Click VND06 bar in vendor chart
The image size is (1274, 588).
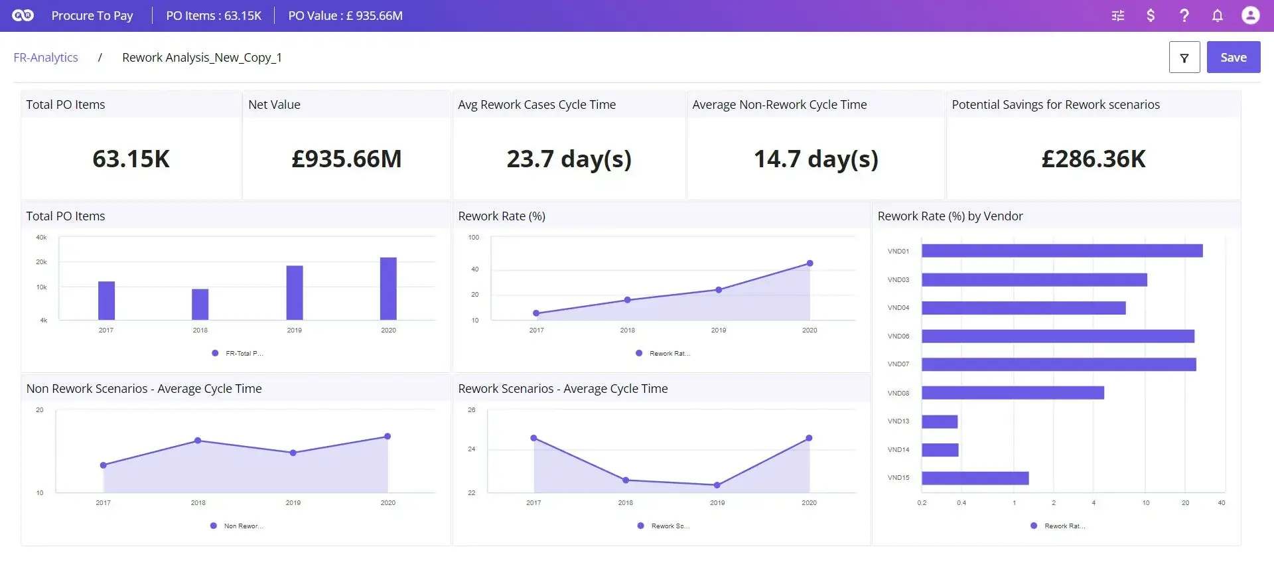[1058, 336]
